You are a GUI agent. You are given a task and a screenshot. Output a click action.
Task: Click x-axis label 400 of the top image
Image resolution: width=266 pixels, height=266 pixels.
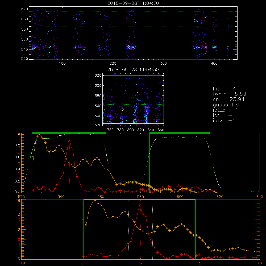click(x=214, y=64)
